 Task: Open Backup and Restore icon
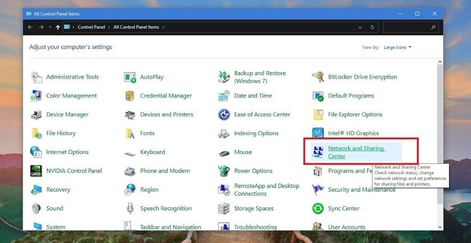(224, 77)
